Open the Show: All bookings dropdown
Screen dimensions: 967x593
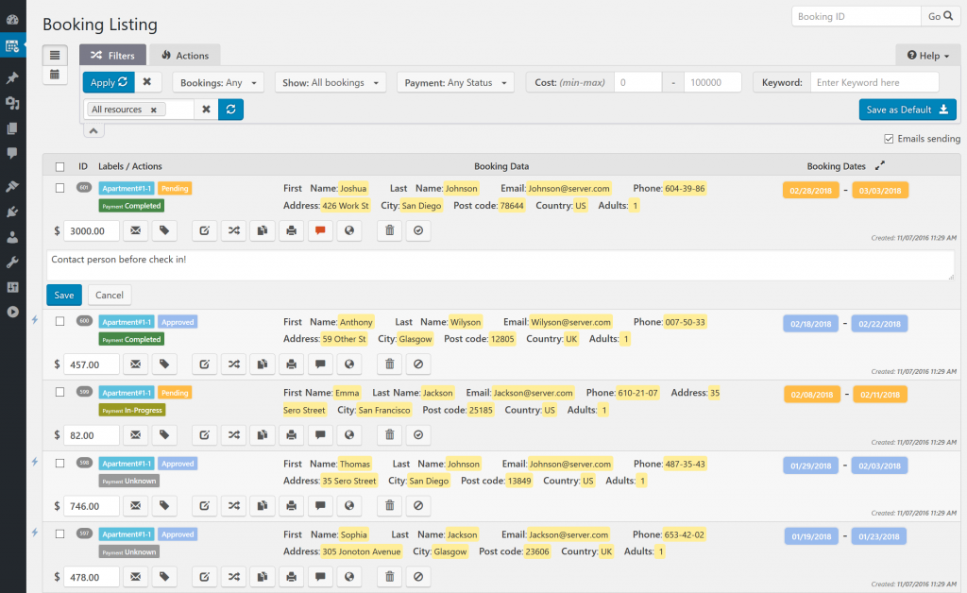[x=329, y=81]
